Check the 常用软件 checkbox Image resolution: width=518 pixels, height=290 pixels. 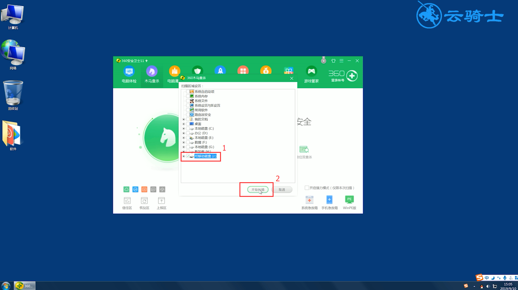pos(188,110)
